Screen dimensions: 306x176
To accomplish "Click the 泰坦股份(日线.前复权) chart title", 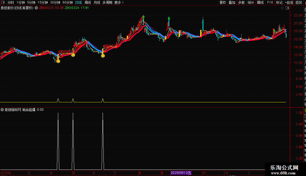I will point(17,8).
